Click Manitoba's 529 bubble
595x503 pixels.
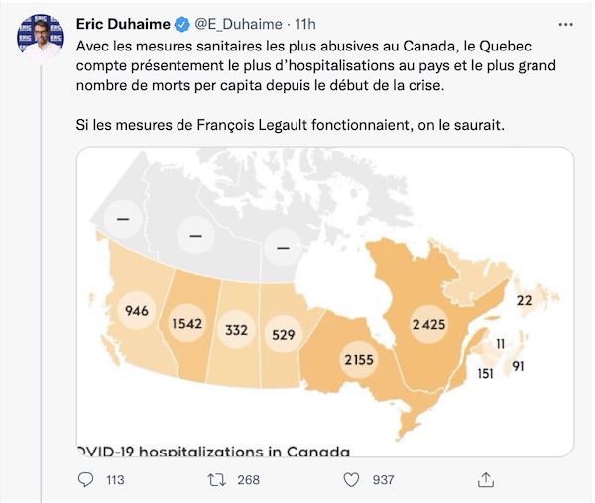[x=283, y=334]
